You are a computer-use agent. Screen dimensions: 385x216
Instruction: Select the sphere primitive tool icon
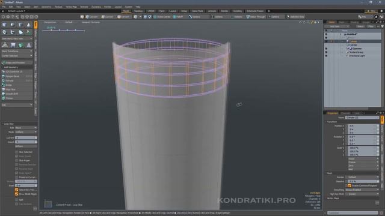click(x=13, y=25)
